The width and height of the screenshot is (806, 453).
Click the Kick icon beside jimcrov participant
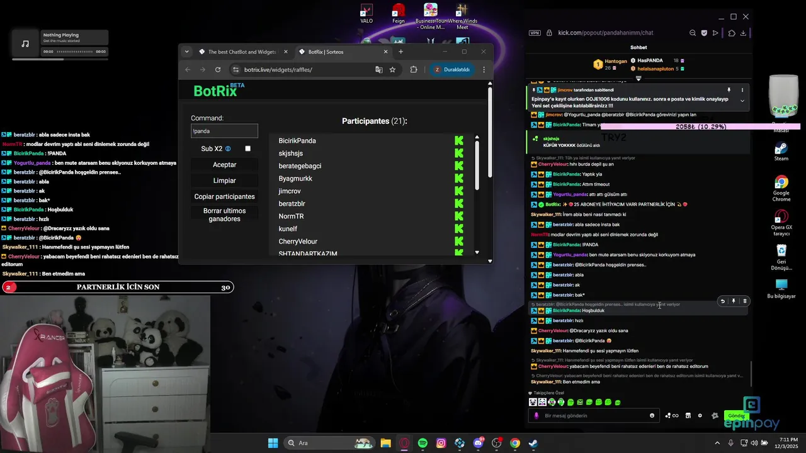(459, 191)
